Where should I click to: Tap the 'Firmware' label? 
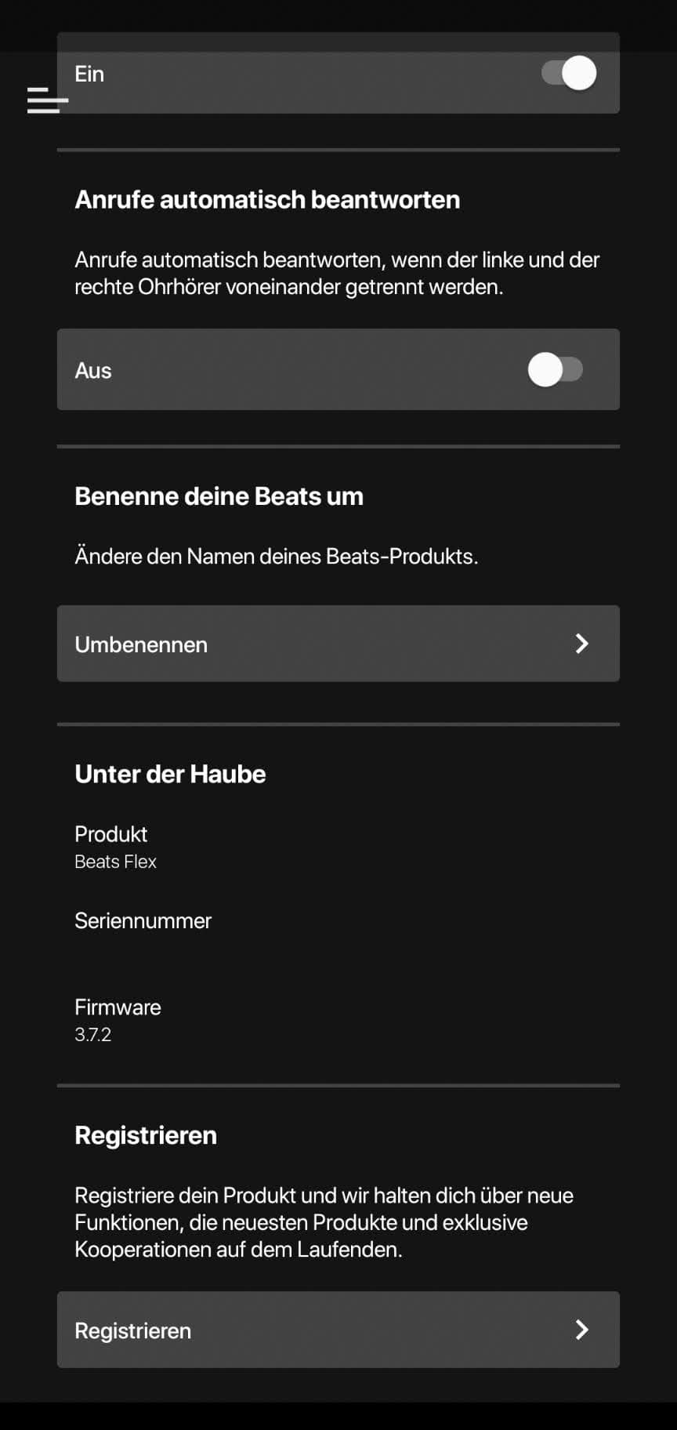click(118, 1007)
